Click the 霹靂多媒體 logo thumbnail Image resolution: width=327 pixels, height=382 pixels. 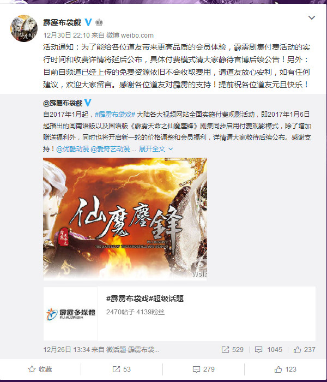[70, 314]
